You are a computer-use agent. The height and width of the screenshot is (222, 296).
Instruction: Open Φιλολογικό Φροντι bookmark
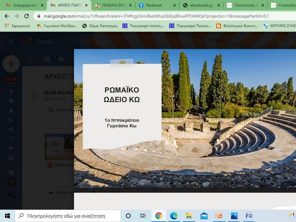(237, 26)
